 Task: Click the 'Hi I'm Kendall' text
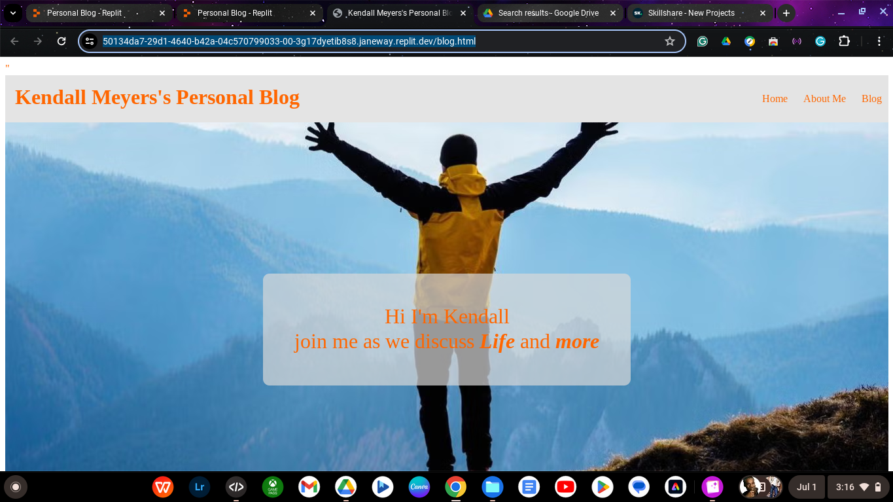(447, 316)
